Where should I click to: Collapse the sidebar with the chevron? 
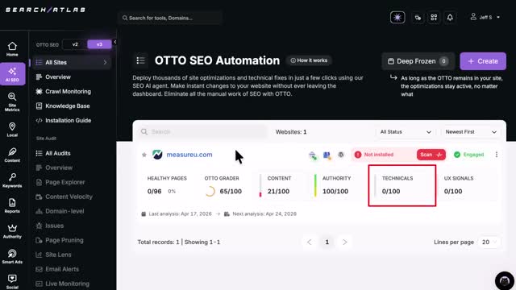click(114, 42)
